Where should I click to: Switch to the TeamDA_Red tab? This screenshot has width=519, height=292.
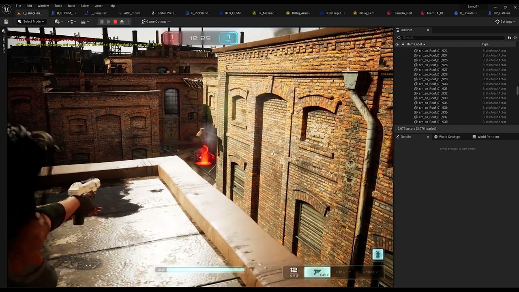coord(399,13)
